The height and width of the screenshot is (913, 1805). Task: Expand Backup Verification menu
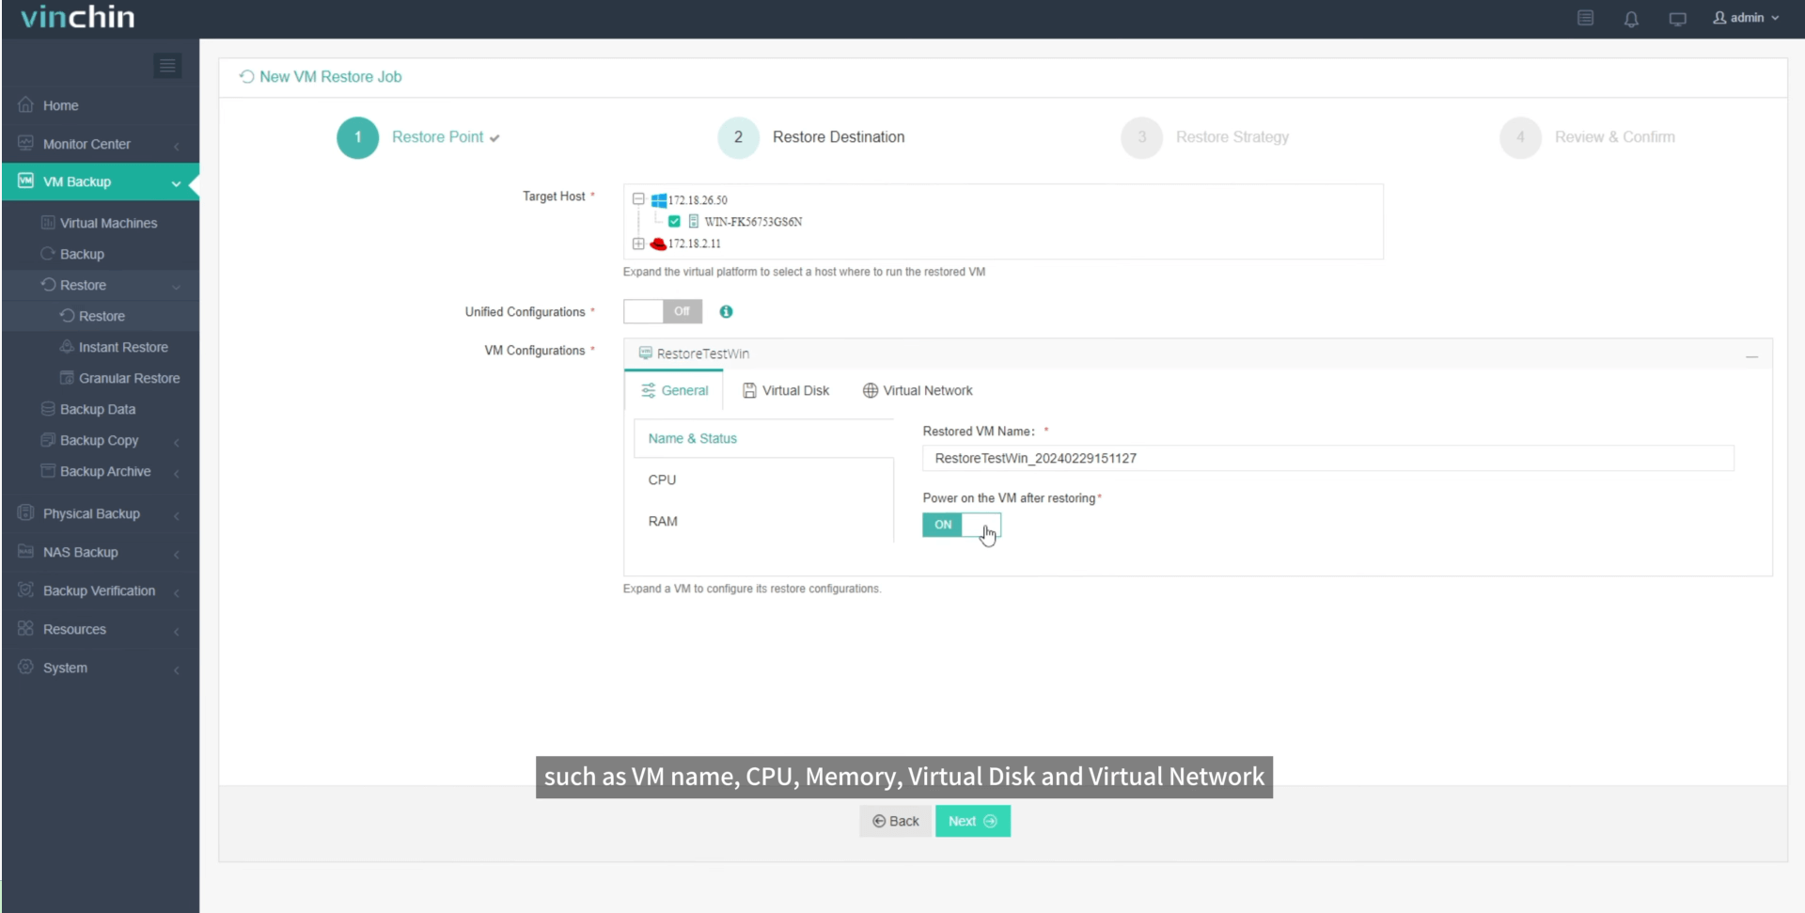pos(101,590)
